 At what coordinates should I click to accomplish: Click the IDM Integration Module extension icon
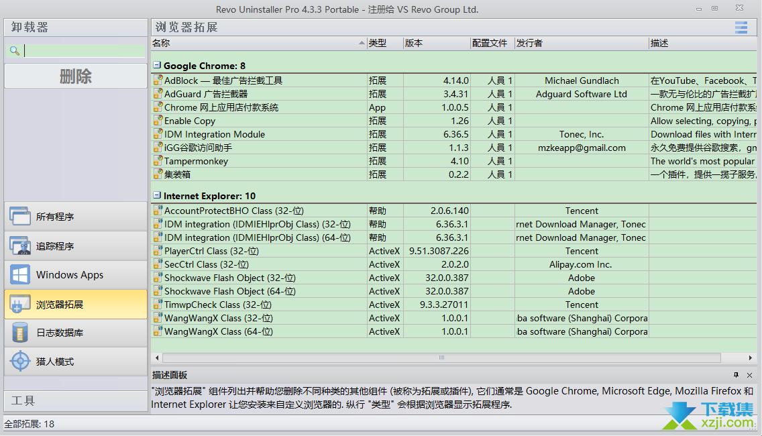(x=158, y=134)
